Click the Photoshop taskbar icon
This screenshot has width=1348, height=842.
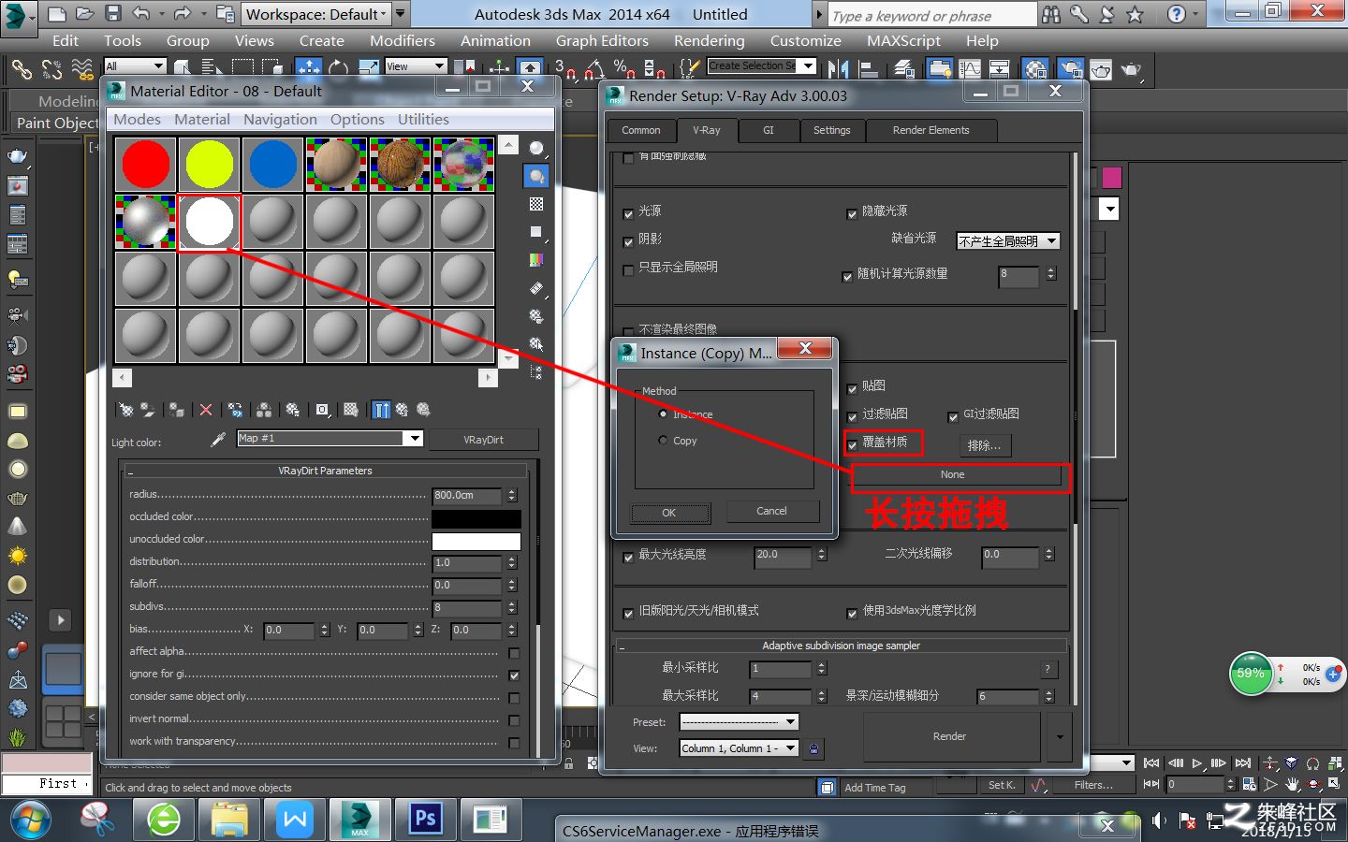[425, 820]
